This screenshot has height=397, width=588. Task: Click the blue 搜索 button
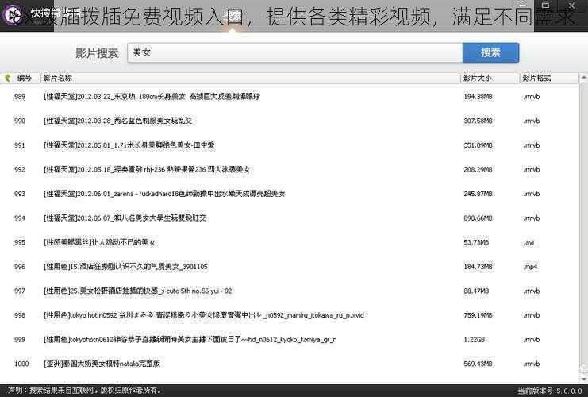[x=490, y=52]
